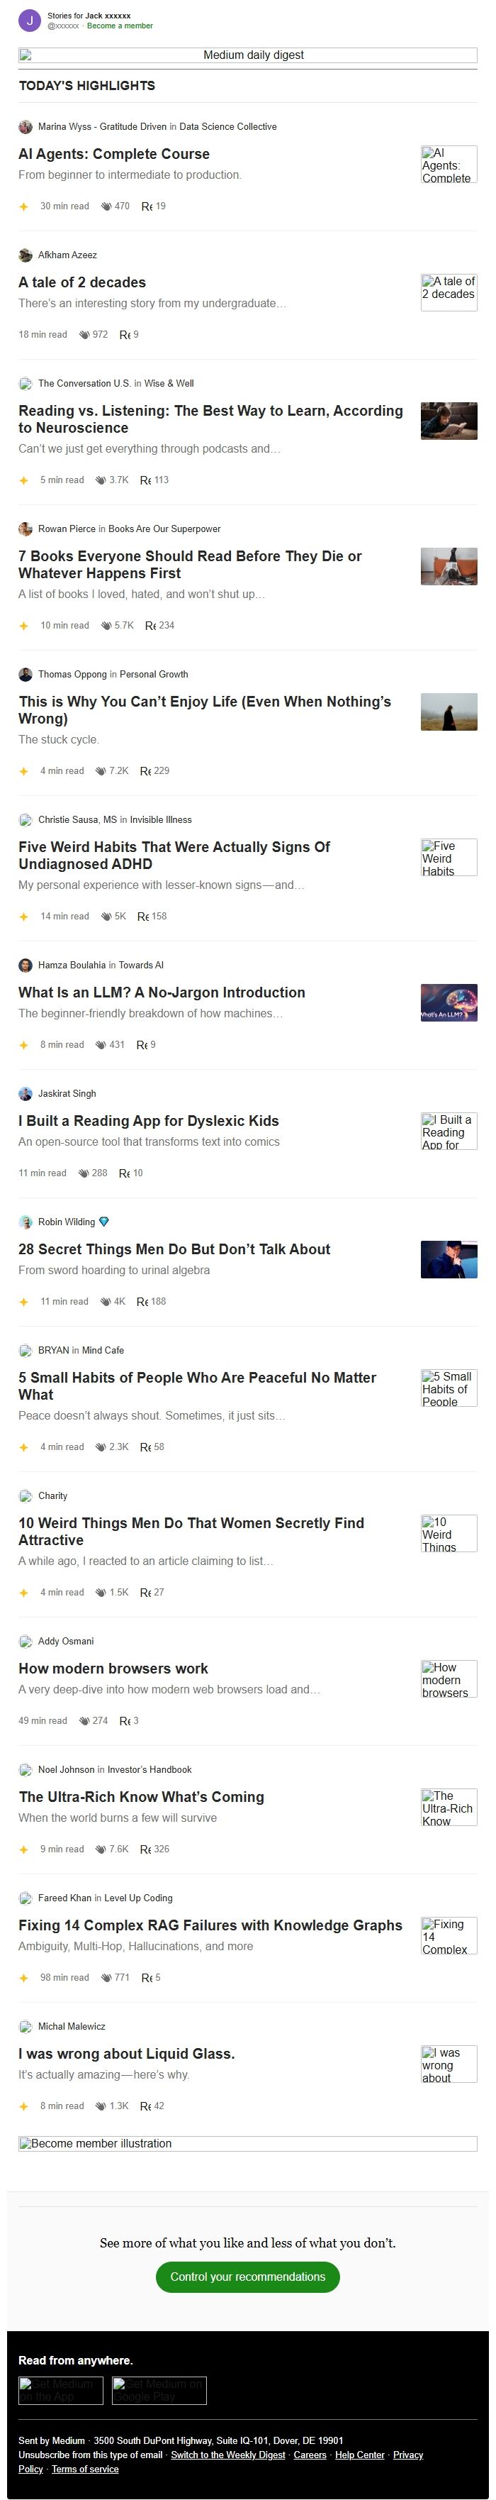This screenshot has width=496, height=2500.
Task: Click the Terms of service link
Action: click(85, 2468)
